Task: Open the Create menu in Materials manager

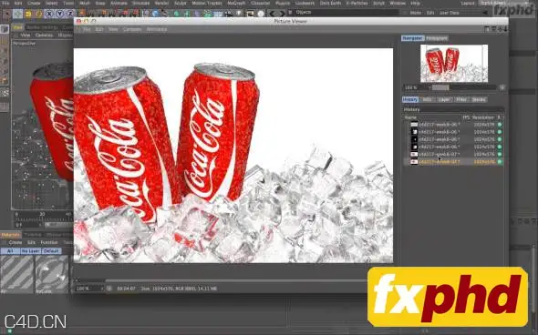Action: pos(16,242)
